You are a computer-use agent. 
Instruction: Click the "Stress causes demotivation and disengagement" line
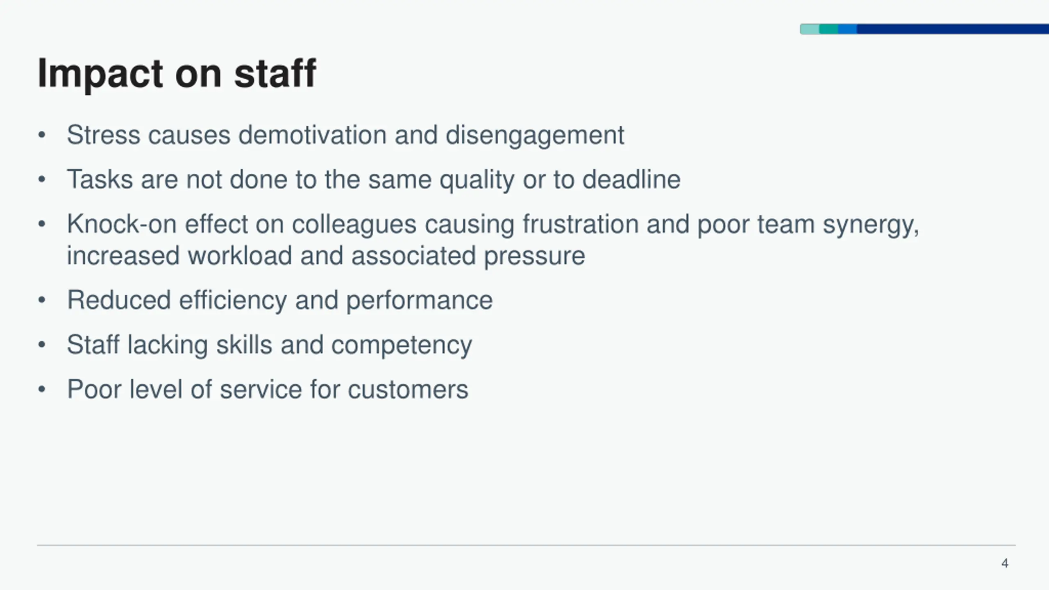(345, 135)
